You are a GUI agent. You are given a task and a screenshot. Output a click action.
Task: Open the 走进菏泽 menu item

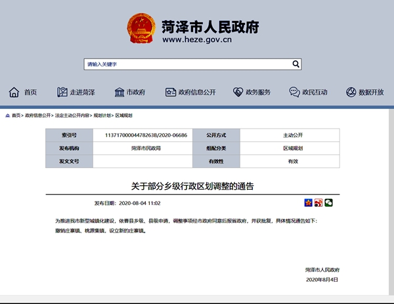point(82,92)
